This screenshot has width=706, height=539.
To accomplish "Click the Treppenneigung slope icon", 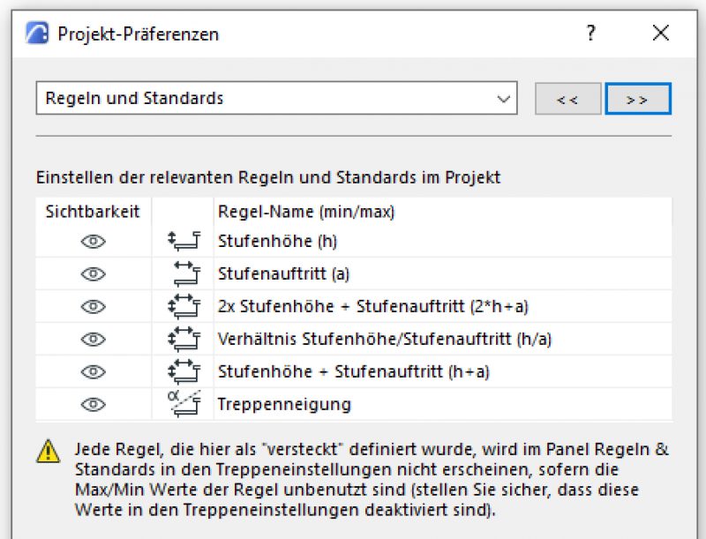I will pyautogui.click(x=184, y=403).
